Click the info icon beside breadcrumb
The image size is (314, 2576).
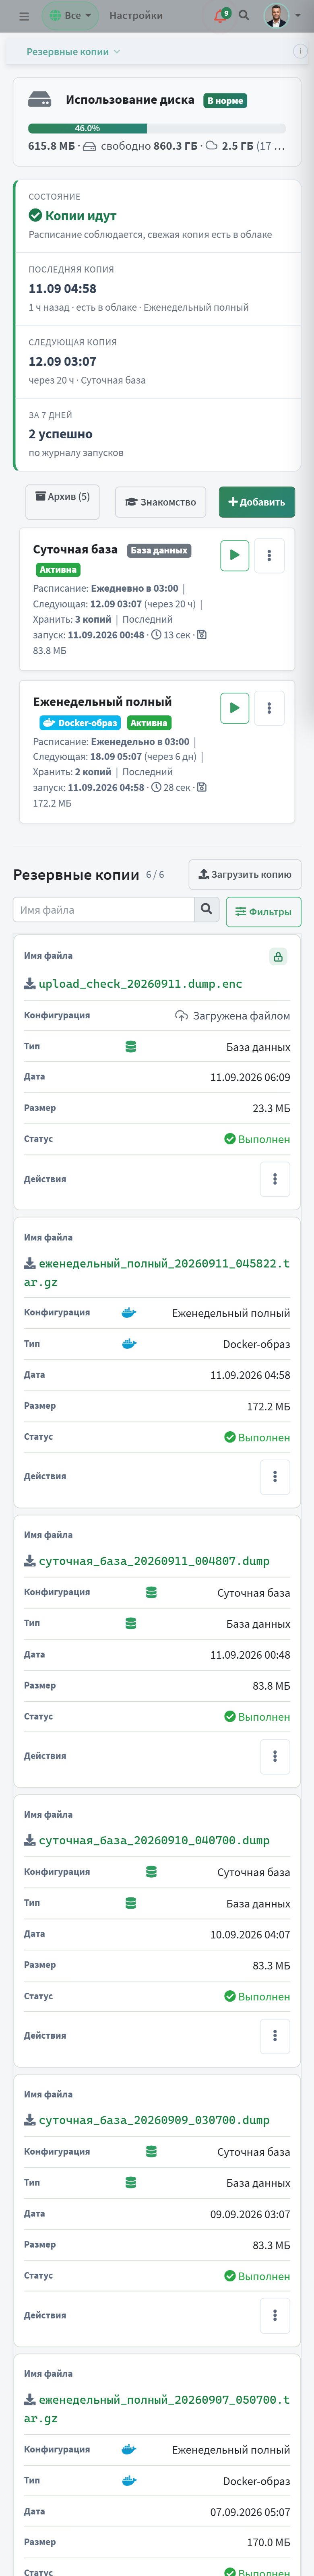(x=299, y=51)
